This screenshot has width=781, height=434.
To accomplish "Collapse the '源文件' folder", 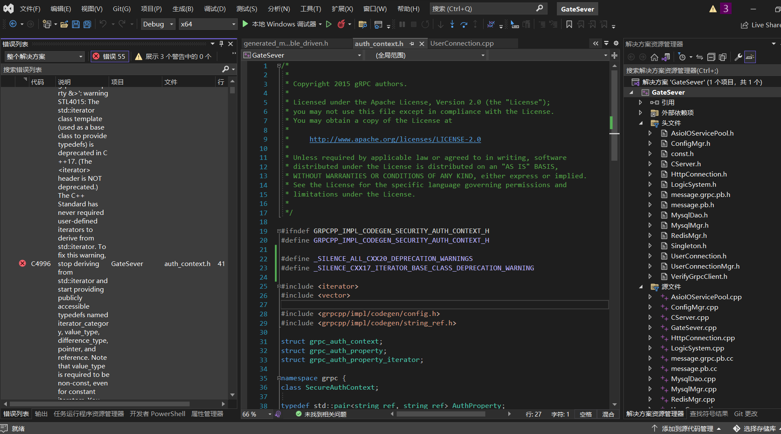I will (x=640, y=286).
